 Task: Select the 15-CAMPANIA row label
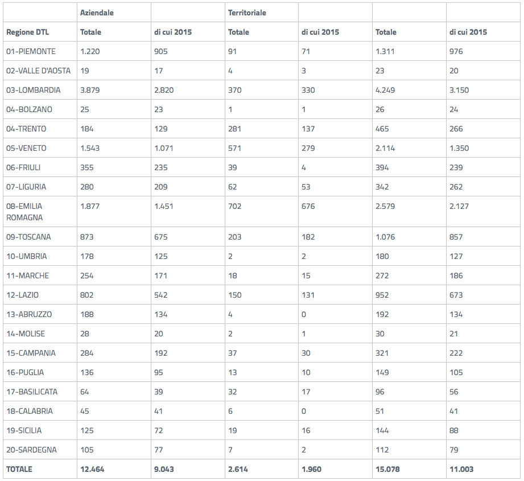coord(31,353)
